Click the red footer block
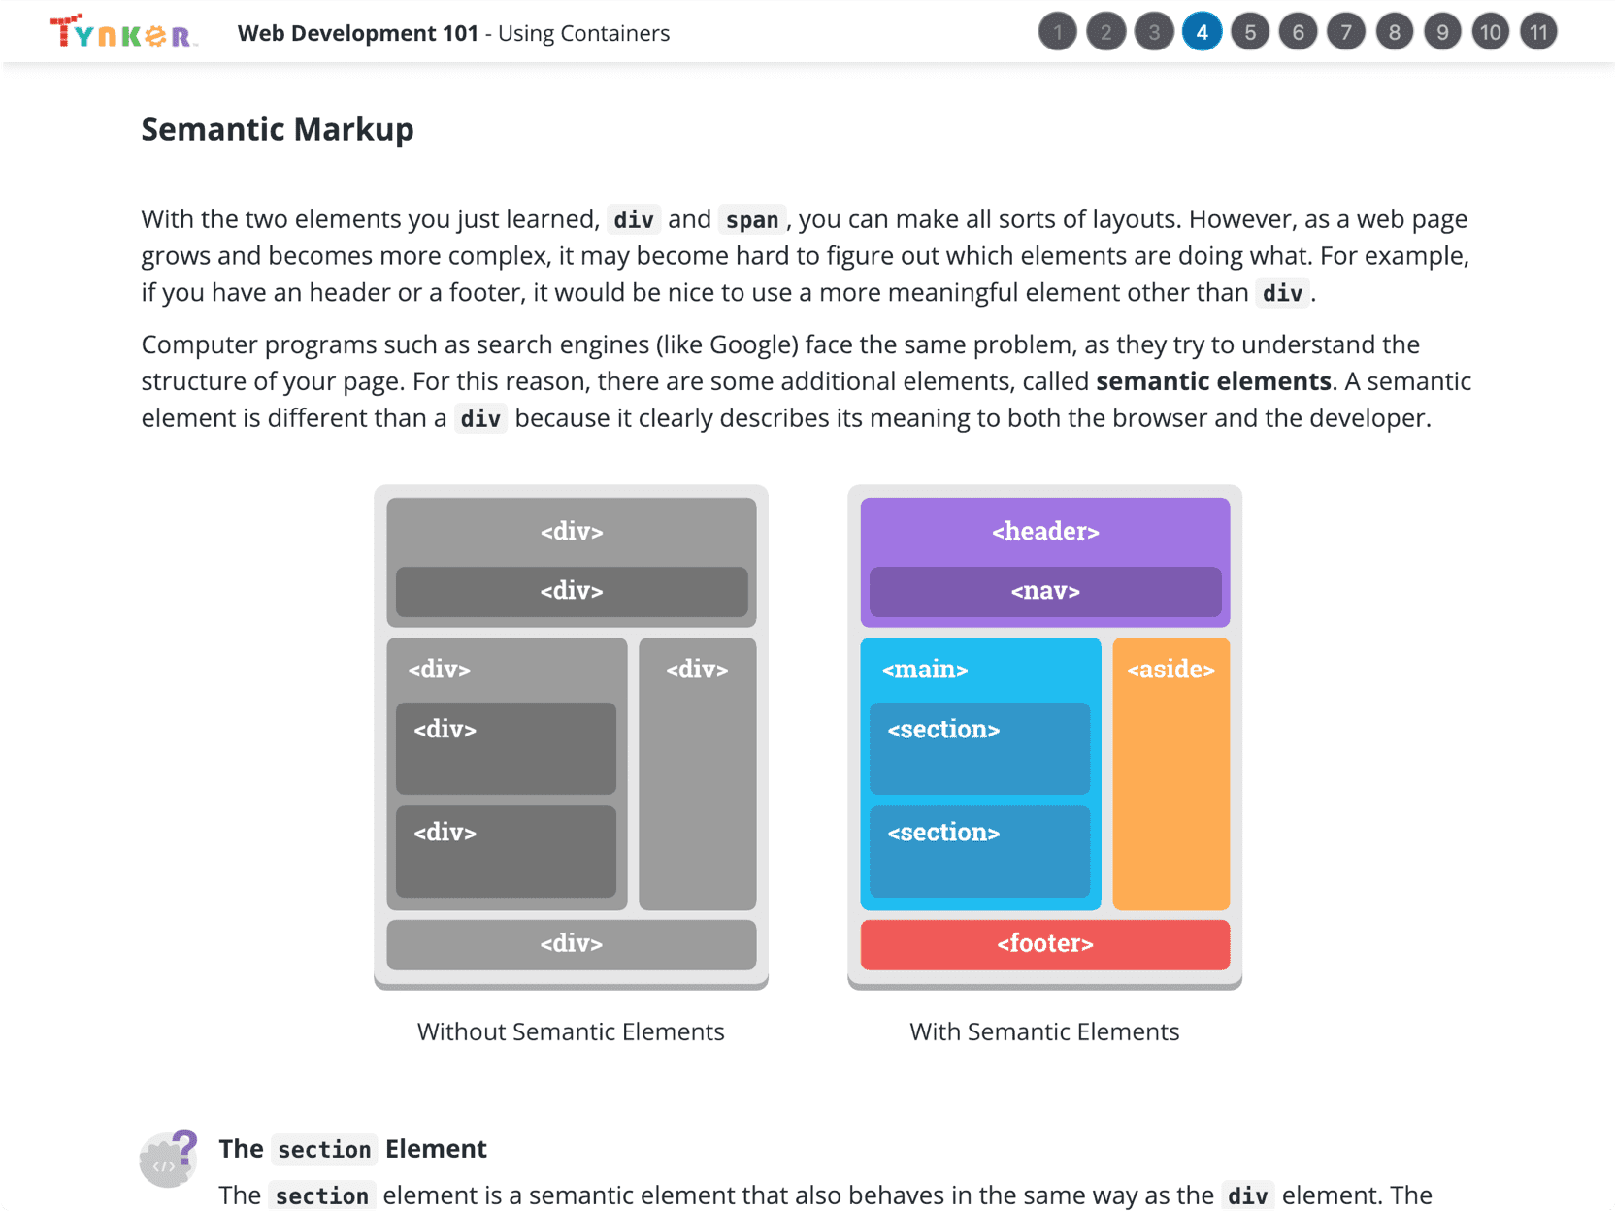 1045,944
